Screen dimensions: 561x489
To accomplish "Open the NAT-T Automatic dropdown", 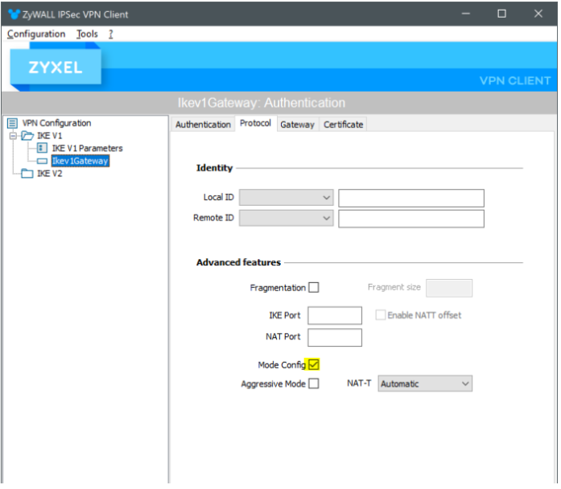I will pos(425,384).
